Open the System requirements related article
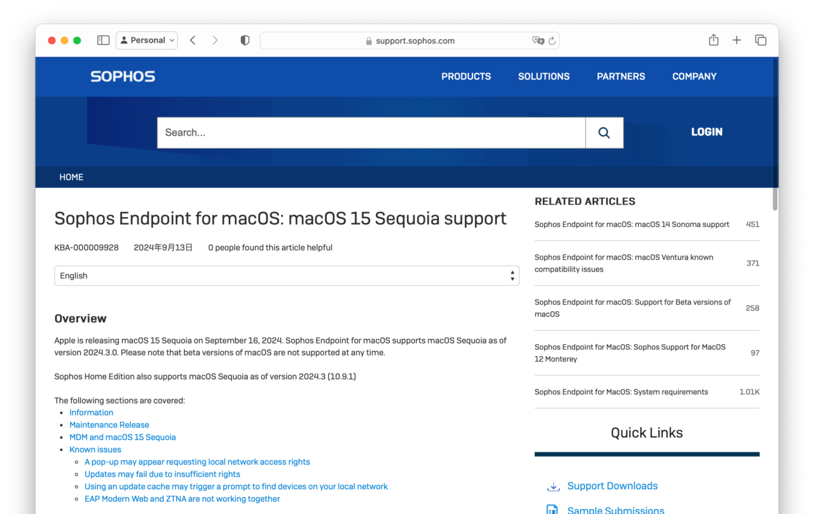 (621, 392)
